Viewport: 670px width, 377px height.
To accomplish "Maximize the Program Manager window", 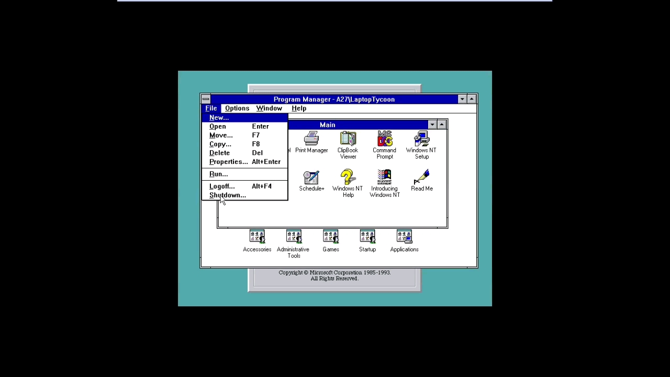I will (x=472, y=99).
